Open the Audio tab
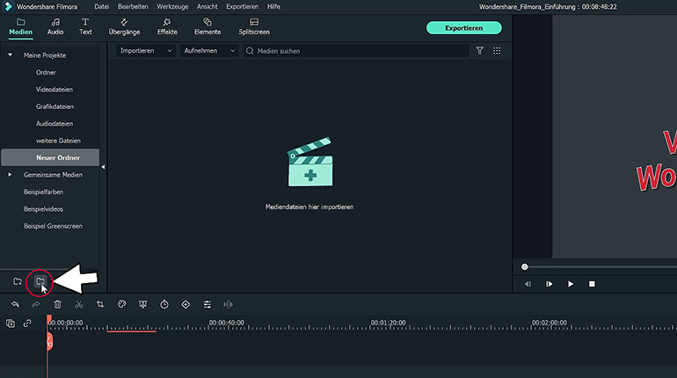This screenshot has height=378, width=677. click(x=55, y=26)
